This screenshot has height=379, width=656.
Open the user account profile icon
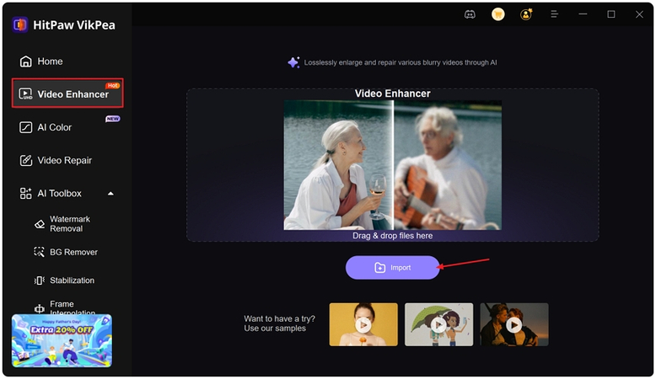(526, 14)
